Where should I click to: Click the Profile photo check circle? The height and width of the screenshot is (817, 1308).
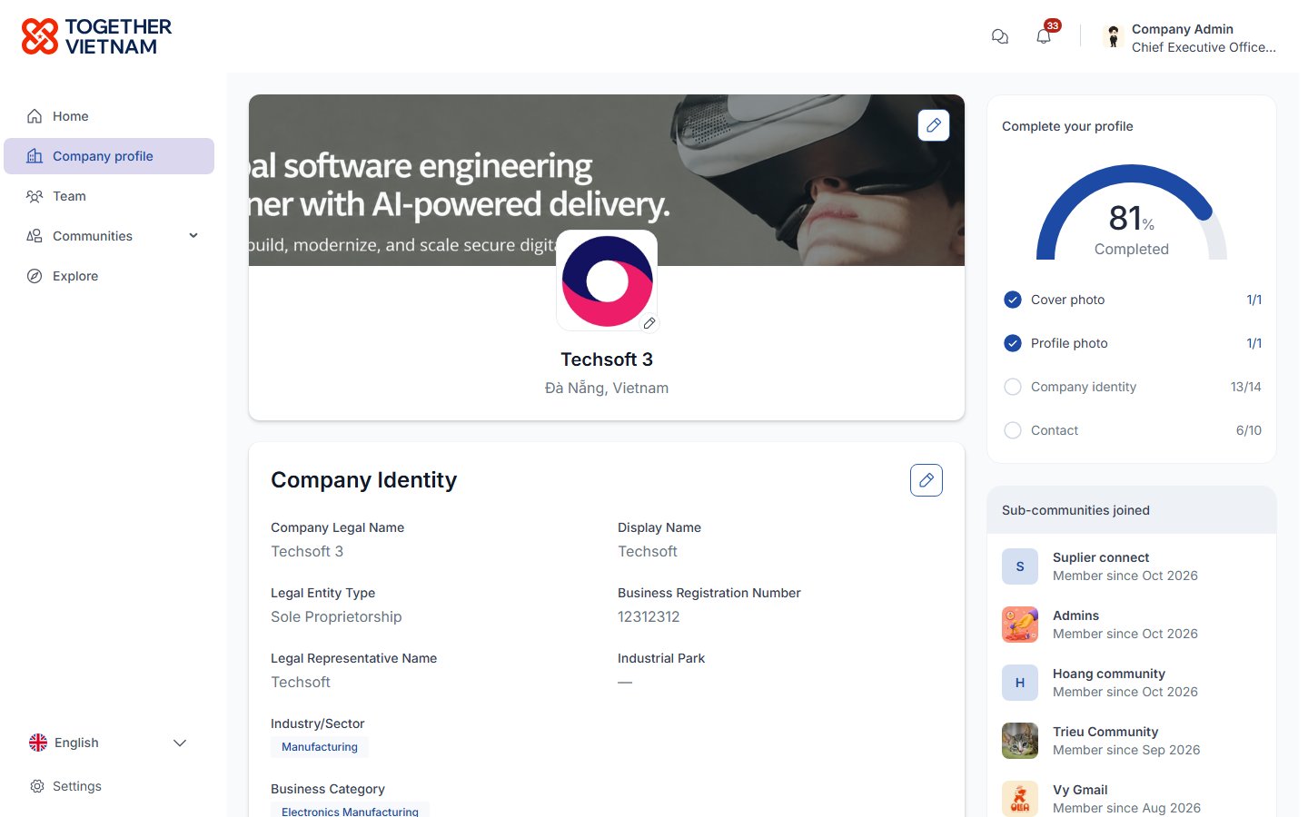click(1013, 343)
